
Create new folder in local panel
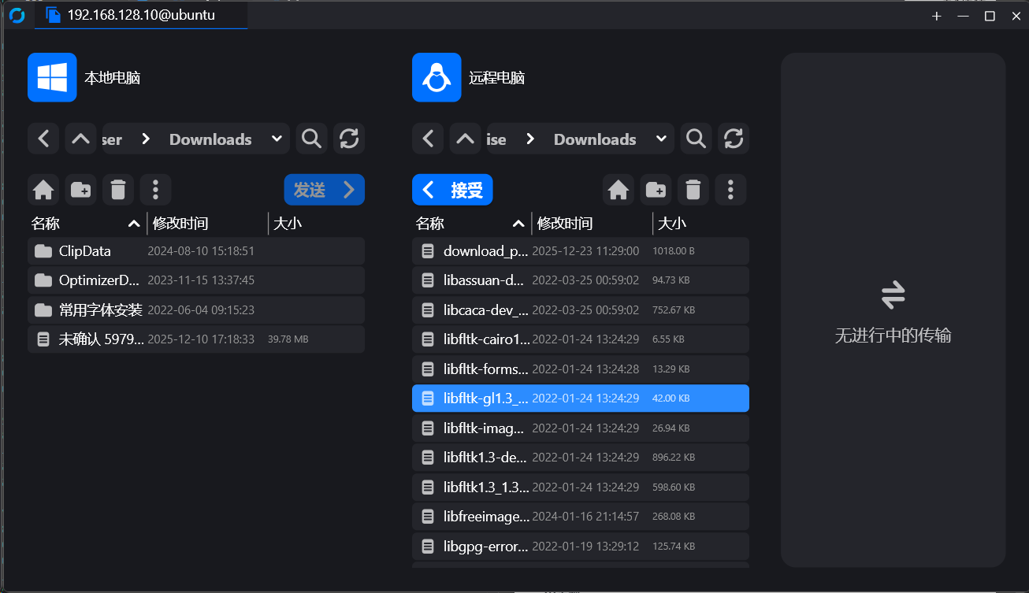tap(80, 190)
